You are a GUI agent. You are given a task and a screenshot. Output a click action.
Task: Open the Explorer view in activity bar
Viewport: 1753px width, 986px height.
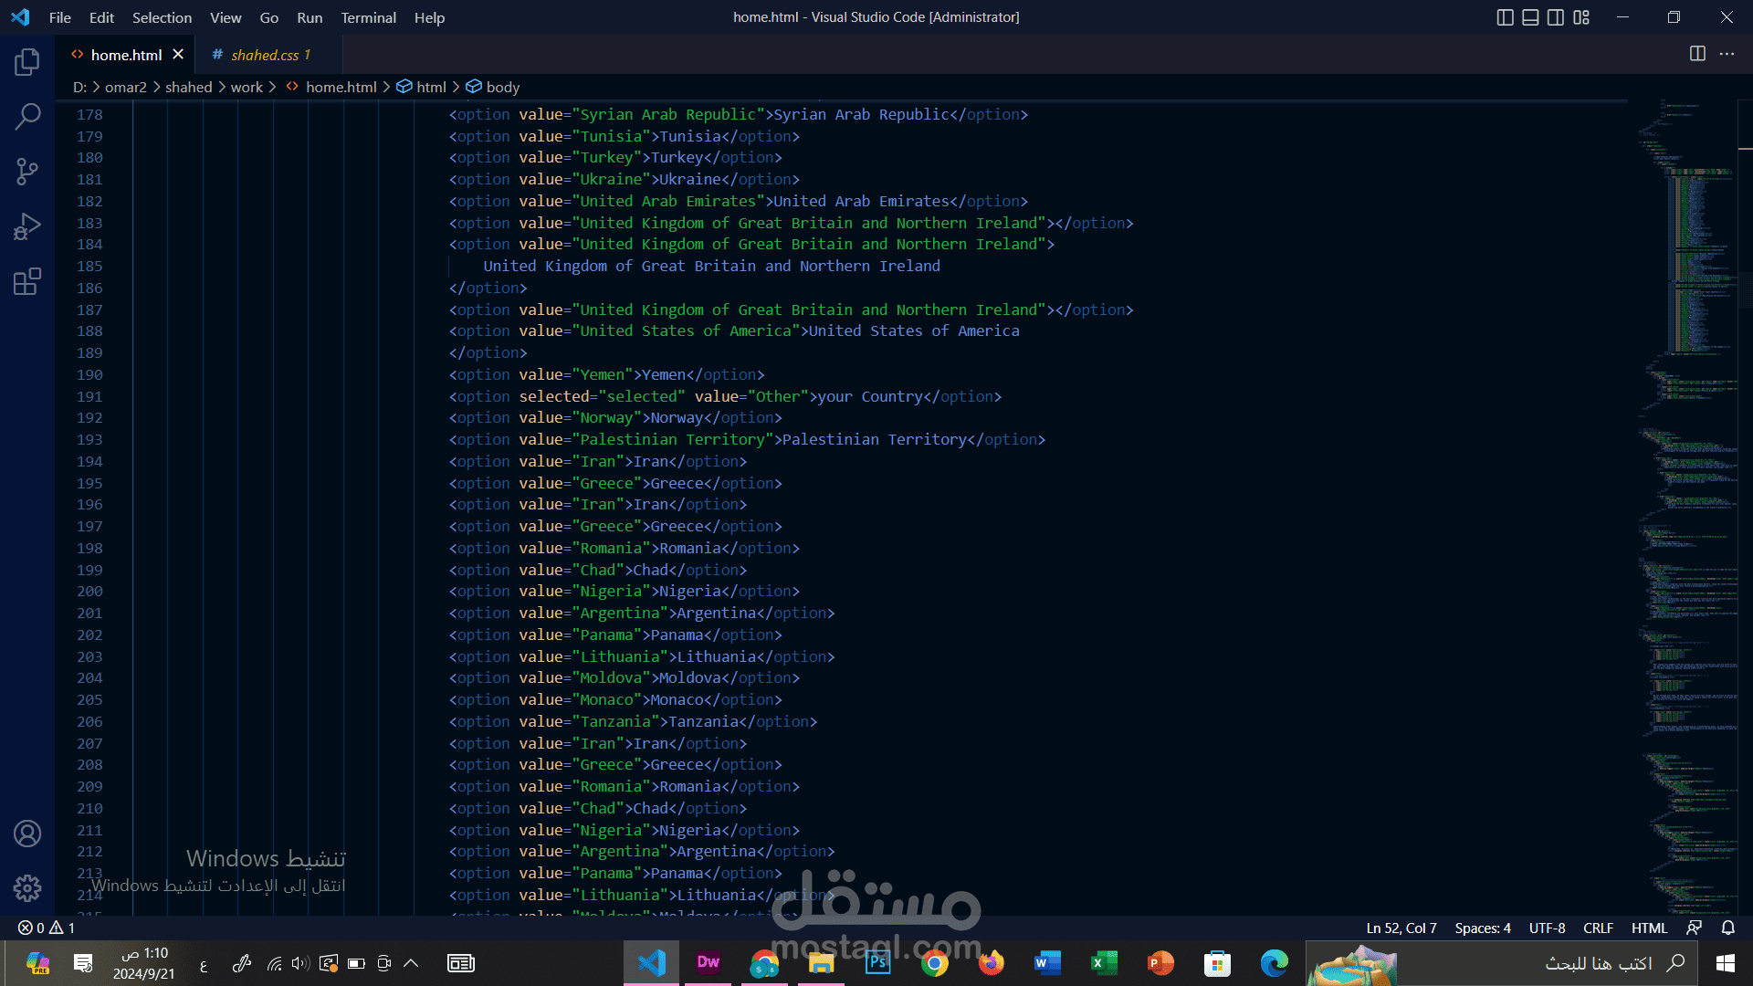point(27,62)
